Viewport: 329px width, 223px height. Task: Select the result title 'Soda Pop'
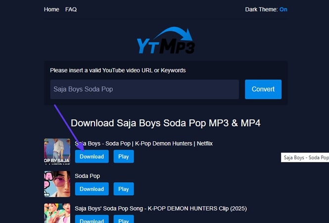pyautogui.click(x=87, y=176)
